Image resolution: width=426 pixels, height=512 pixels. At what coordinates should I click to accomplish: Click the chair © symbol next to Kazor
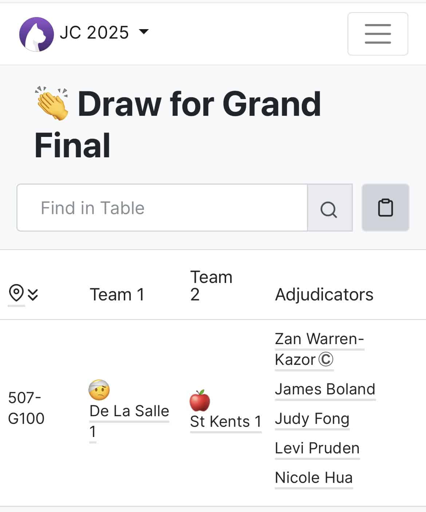click(x=326, y=359)
